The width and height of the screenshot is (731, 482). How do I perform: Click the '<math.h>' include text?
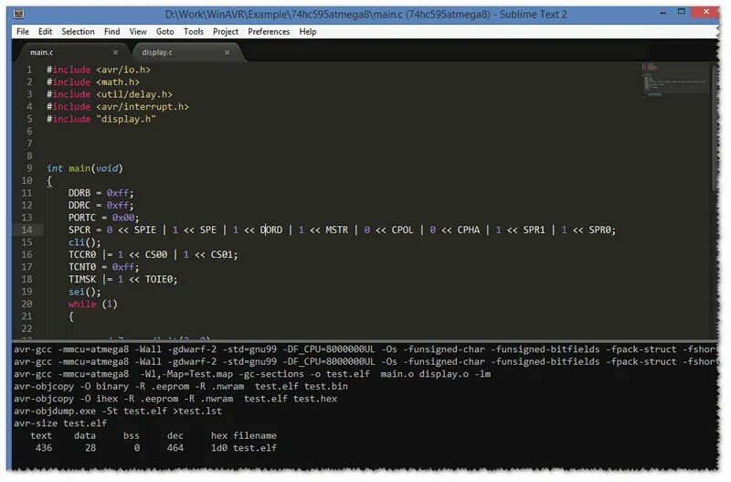coord(118,81)
